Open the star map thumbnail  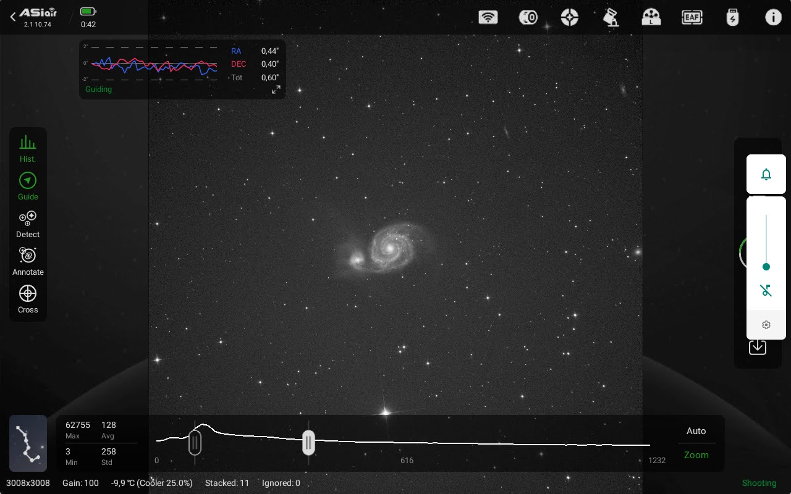pos(28,443)
